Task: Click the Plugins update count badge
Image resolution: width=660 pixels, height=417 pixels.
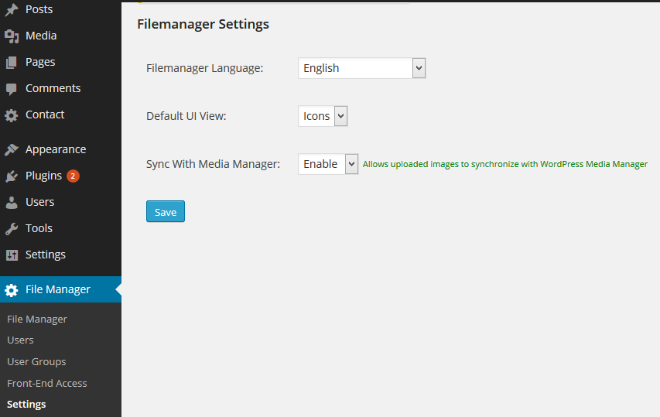Action: [x=73, y=176]
